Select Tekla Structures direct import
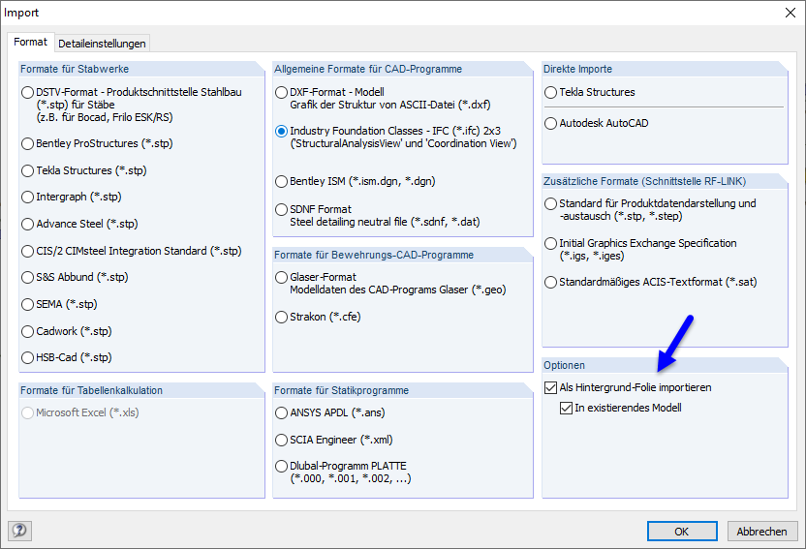The height and width of the screenshot is (549, 806). tap(551, 92)
